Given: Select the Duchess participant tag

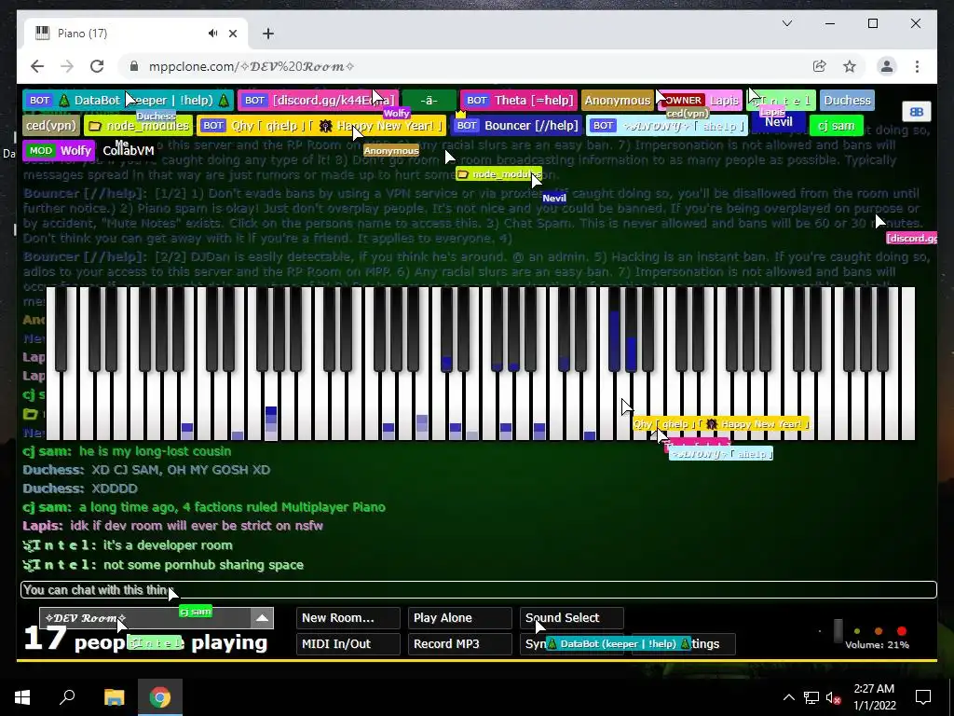Looking at the screenshot, I should coord(847,101).
